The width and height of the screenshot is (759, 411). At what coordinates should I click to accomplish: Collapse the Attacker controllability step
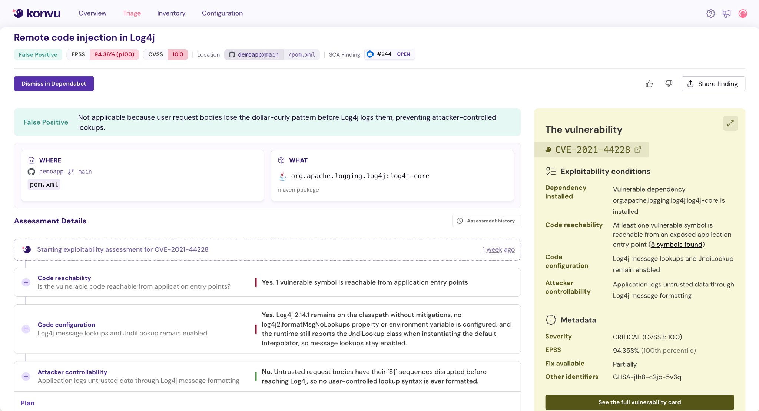[26, 377]
